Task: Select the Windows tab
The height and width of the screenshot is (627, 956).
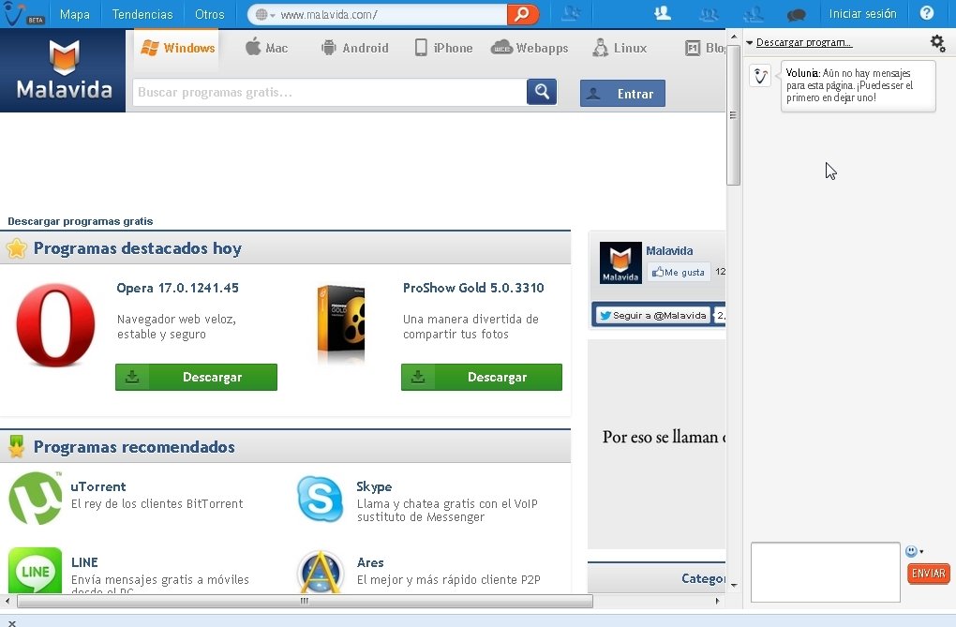Action: pos(177,48)
